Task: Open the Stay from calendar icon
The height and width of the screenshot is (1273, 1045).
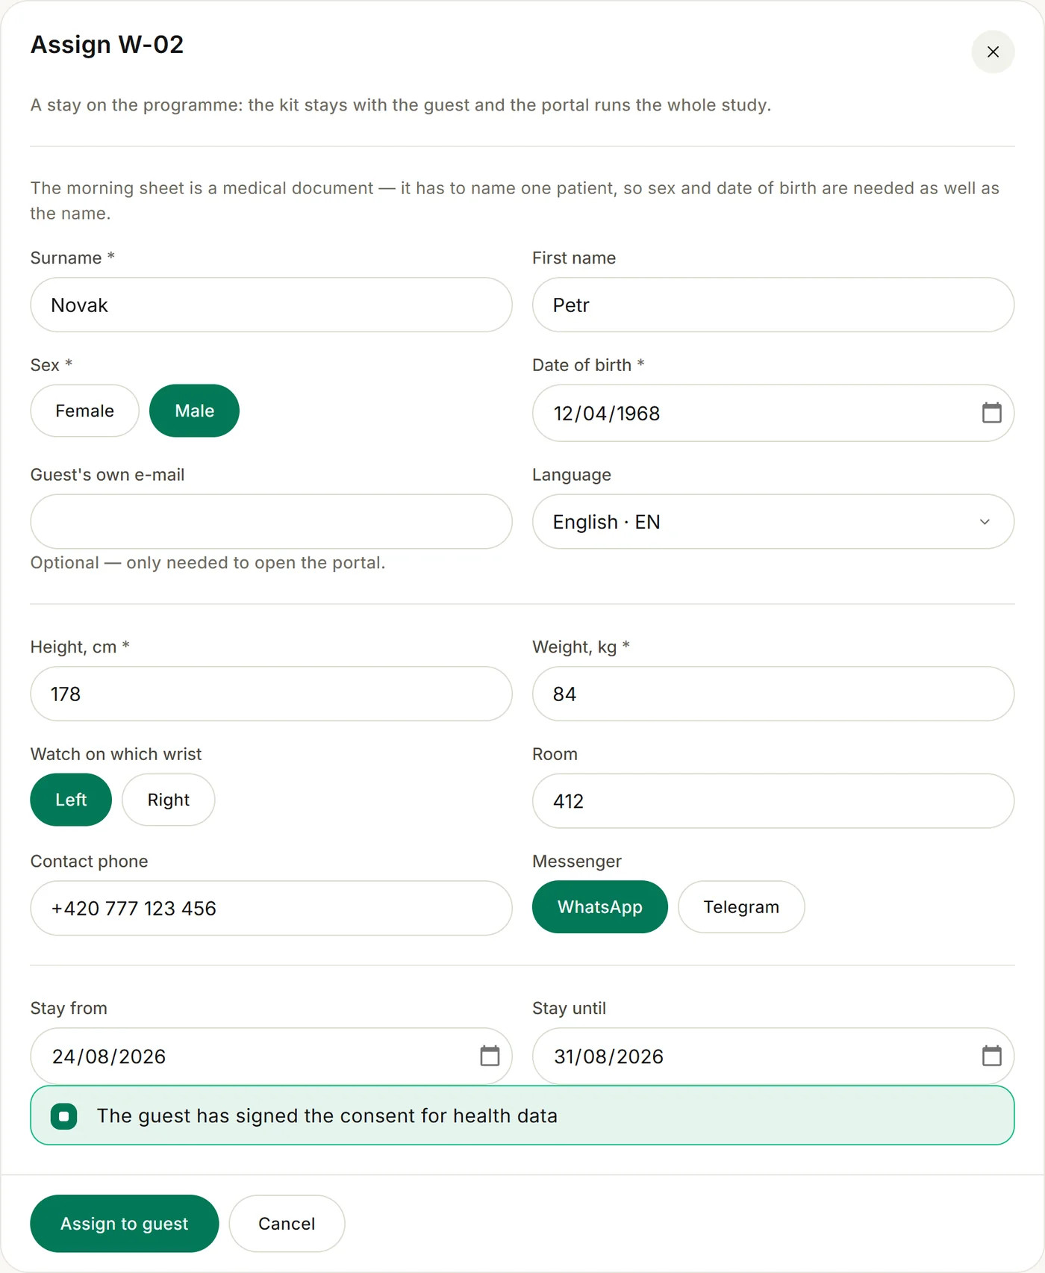Action: [x=490, y=1056]
